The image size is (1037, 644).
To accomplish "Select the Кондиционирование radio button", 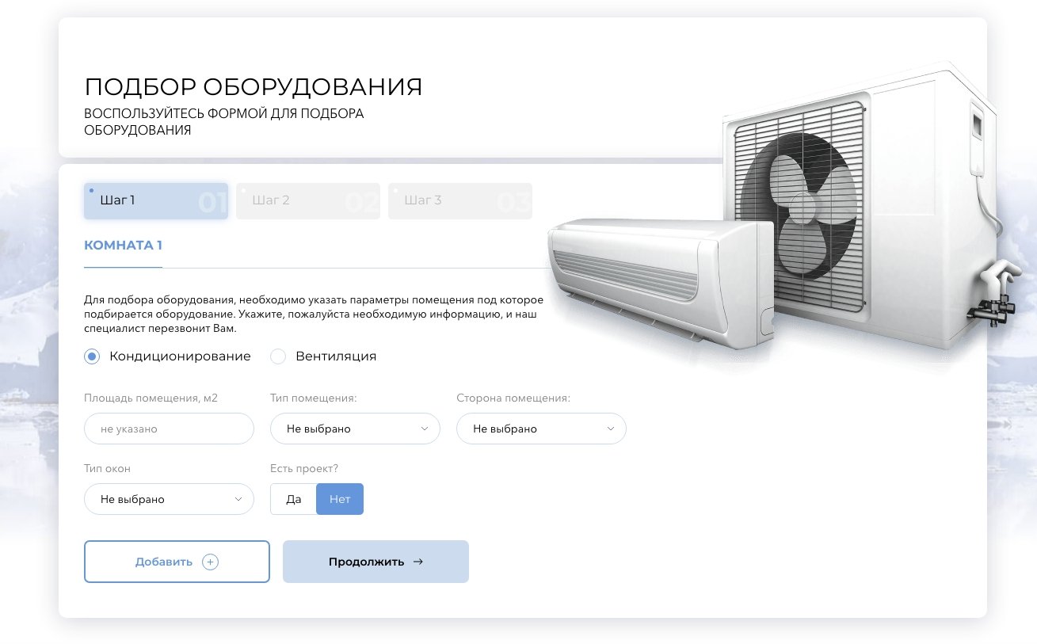I will (92, 356).
